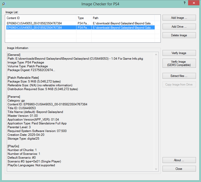Click the Scenario #0 Single Player line
Viewport: 201px width, 182px height.
[34, 161]
